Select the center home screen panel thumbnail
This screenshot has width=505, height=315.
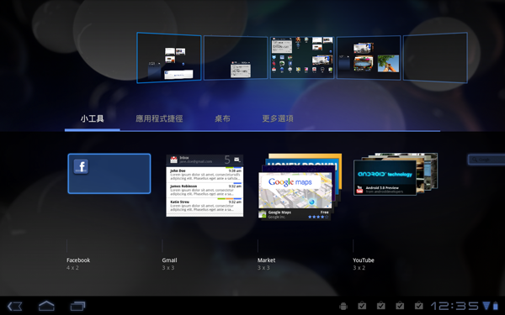302,57
